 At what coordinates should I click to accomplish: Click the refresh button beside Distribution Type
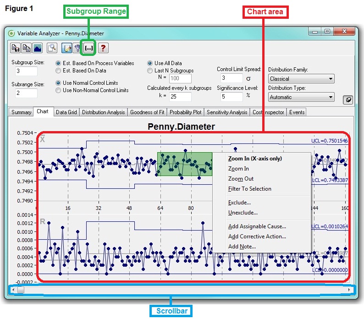pyautogui.click(x=348, y=100)
